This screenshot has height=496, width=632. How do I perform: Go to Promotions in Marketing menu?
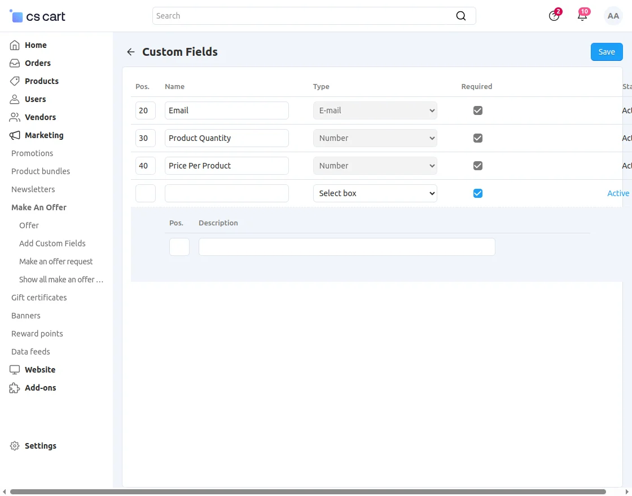(x=32, y=153)
